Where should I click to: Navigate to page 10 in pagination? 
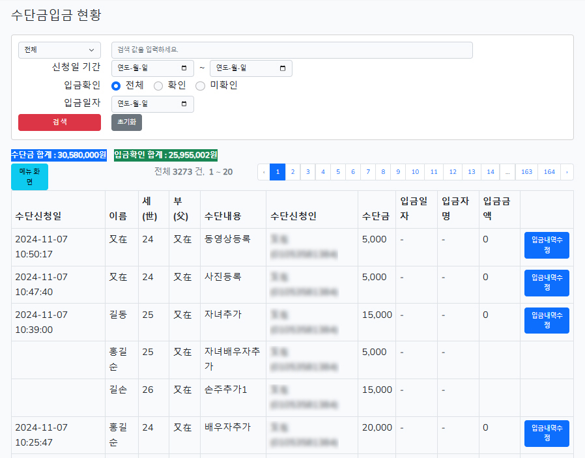[x=414, y=172]
